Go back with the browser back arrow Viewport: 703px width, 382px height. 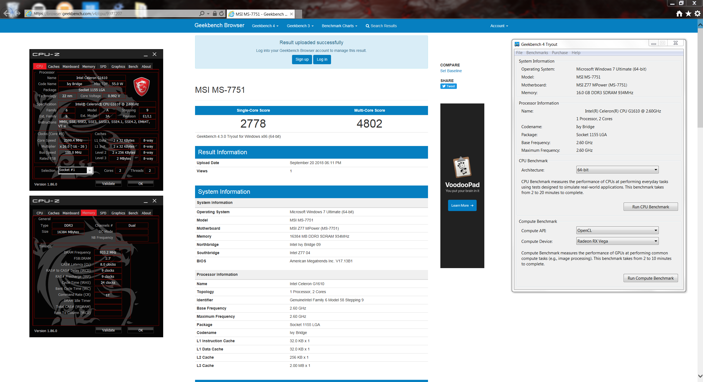(x=7, y=13)
